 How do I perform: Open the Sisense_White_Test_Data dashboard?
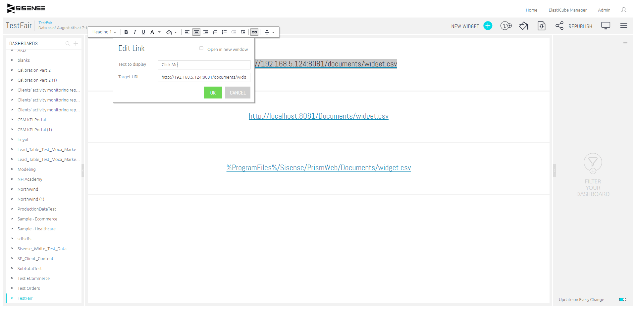pos(42,249)
